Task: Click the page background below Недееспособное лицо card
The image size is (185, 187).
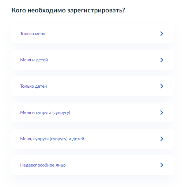Action: (x=92, y=182)
